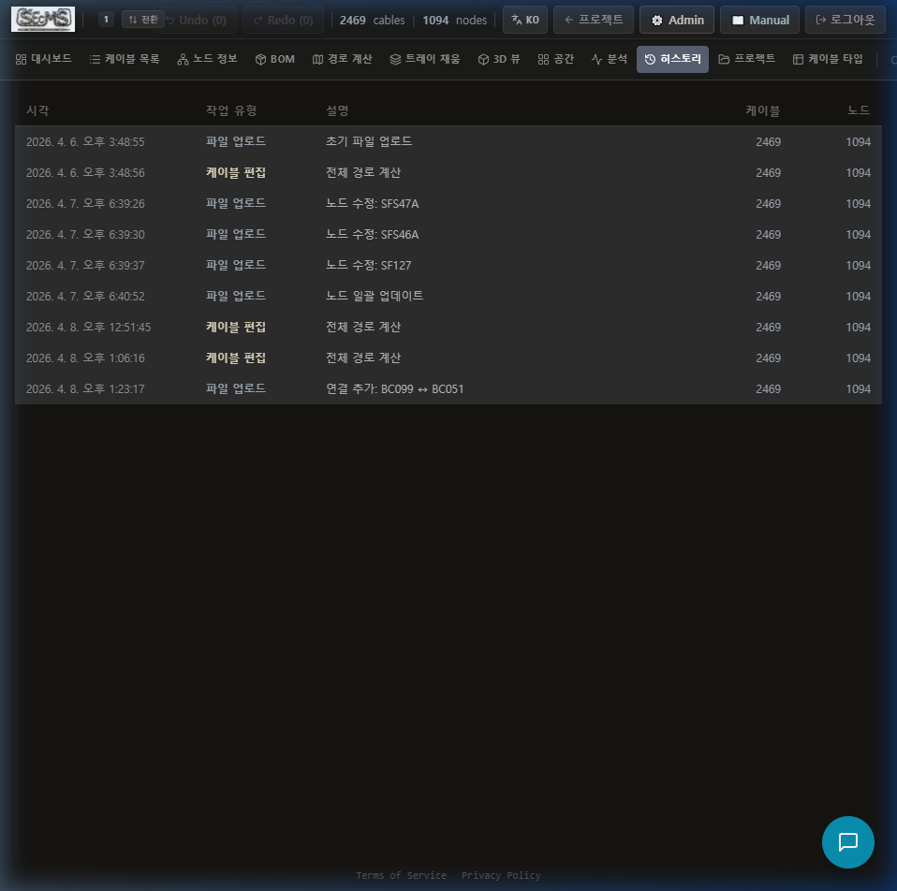This screenshot has width=897, height=891.
Task: Open the 케이블 타입 tab
Action: point(828,59)
